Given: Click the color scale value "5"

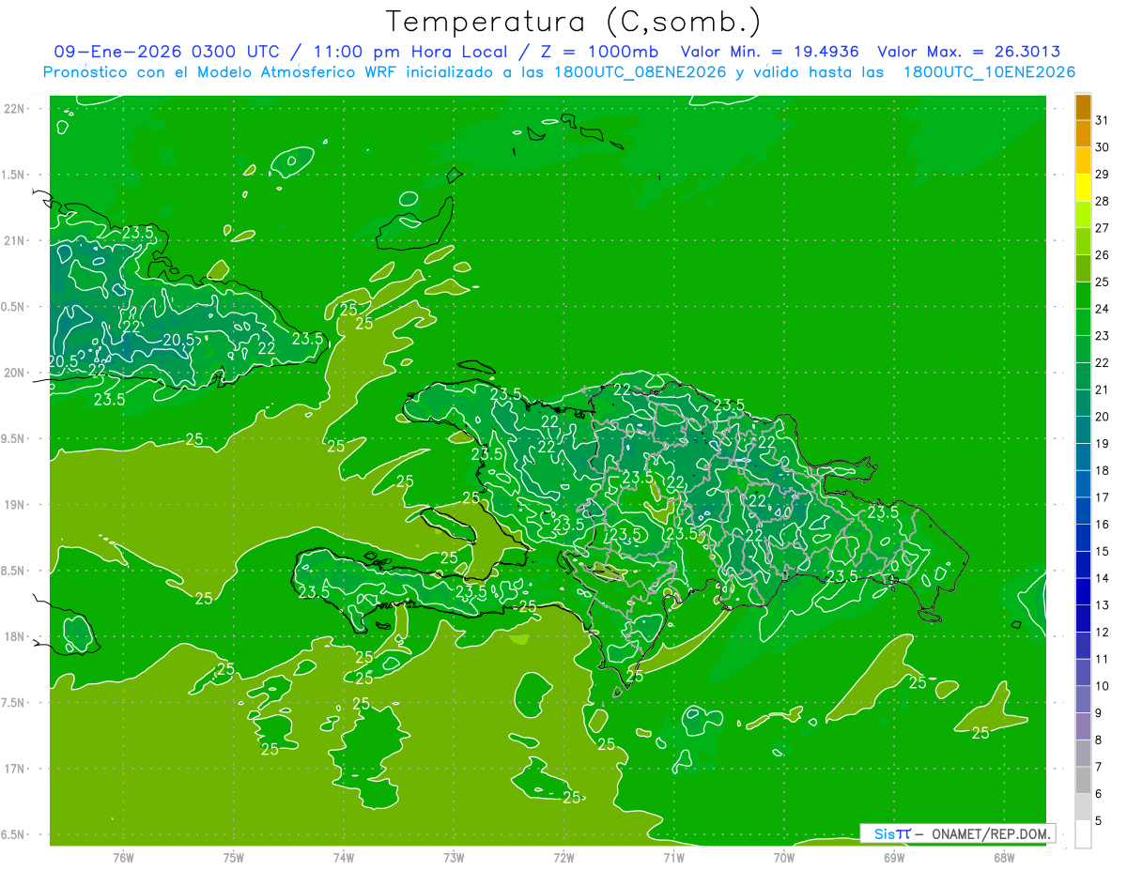Looking at the screenshot, I should coord(1098,821).
